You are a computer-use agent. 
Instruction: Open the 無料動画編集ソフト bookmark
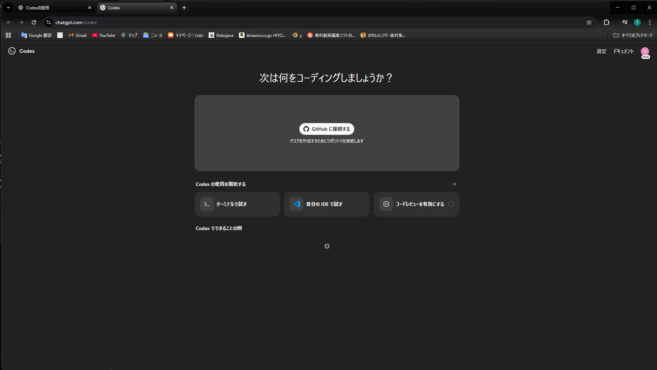tap(331, 35)
